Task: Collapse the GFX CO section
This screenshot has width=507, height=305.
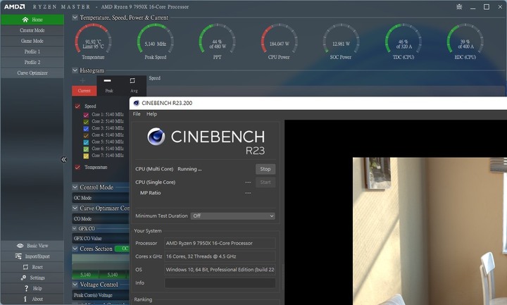Action: pyautogui.click(x=75, y=228)
